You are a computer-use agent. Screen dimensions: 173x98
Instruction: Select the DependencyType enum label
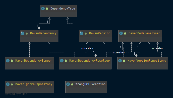pyautogui.click(x=63, y=9)
